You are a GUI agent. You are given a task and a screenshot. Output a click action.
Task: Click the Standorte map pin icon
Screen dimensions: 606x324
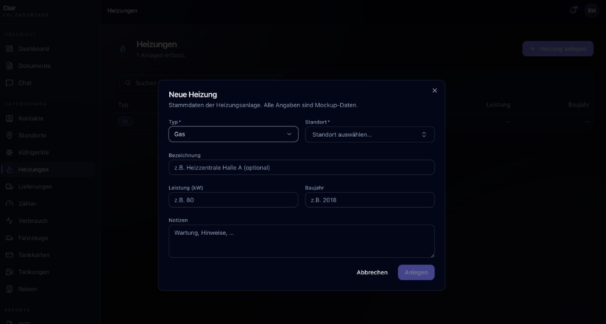(x=9, y=135)
